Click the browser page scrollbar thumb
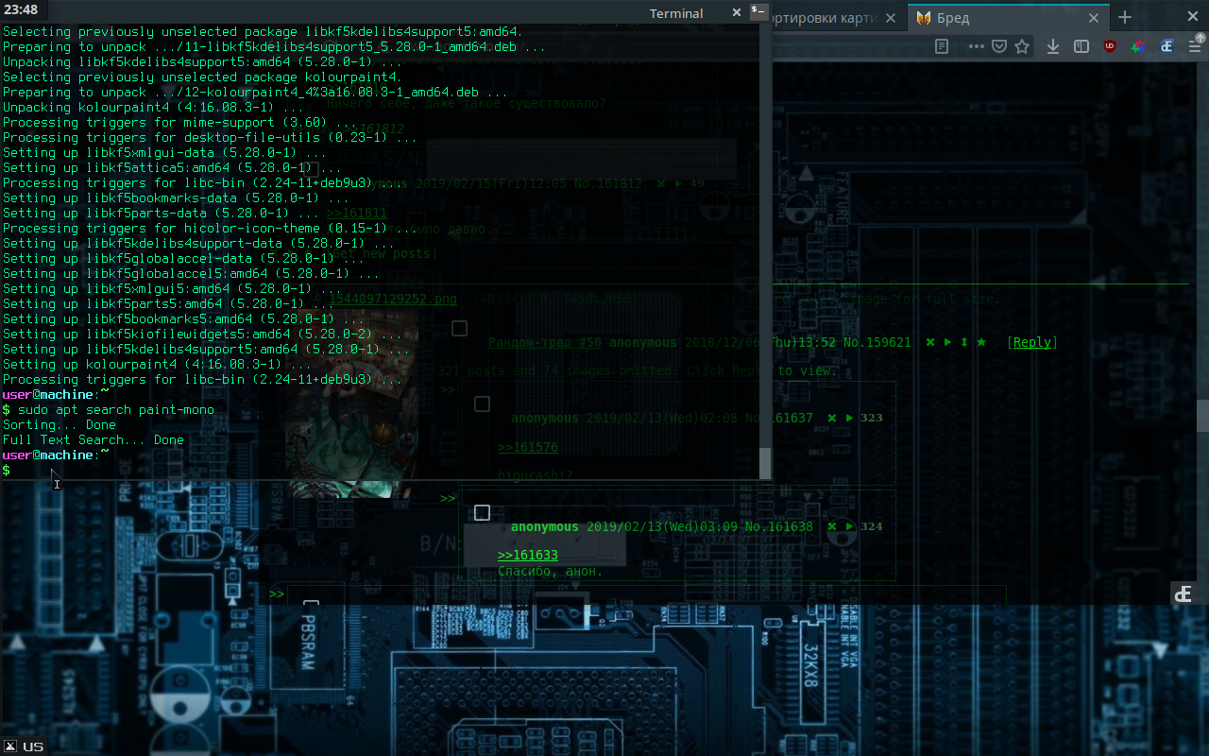The width and height of the screenshot is (1209, 756). point(1202,415)
